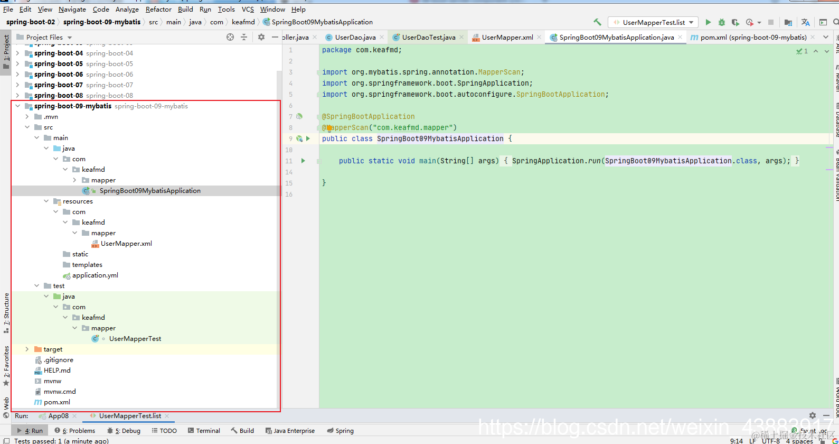This screenshot has height=444, width=839.
Task: Close the pom.xml editor tab
Action: pyautogui.click(x=813, y=37)
